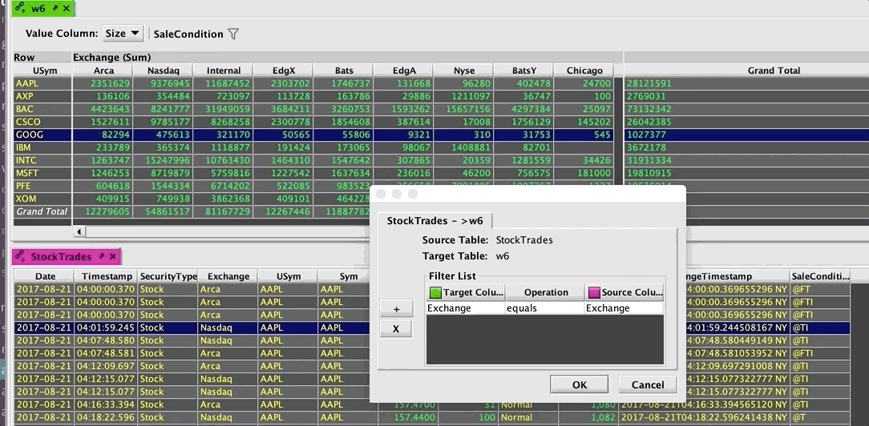
Task: Cancel the filter dialog
Action: pos(648,384)
